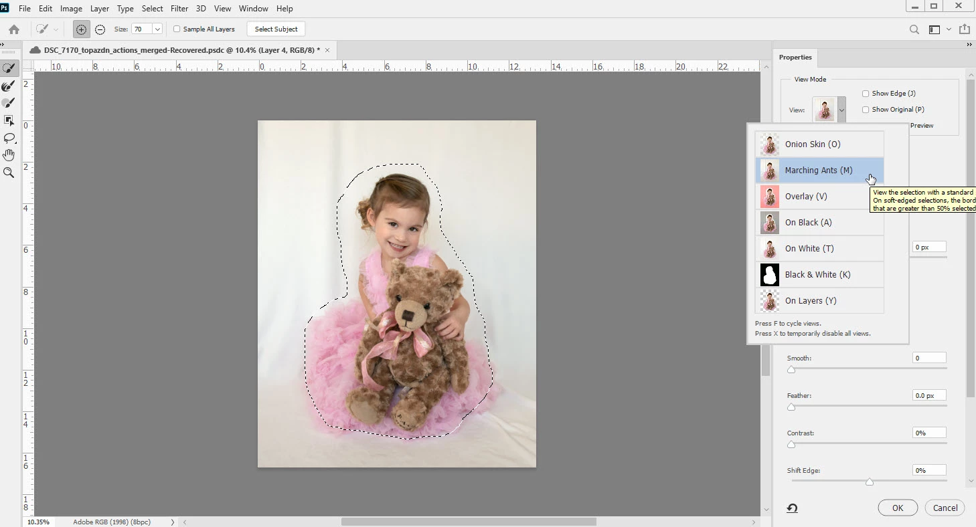976x527 pixels.
Task: Enable Show Original (P) checkbox
Action: [x=866, y=110]
